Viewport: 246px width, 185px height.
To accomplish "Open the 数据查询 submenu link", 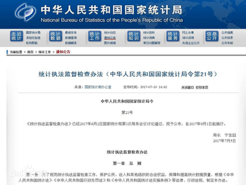I will coord(71,38).
